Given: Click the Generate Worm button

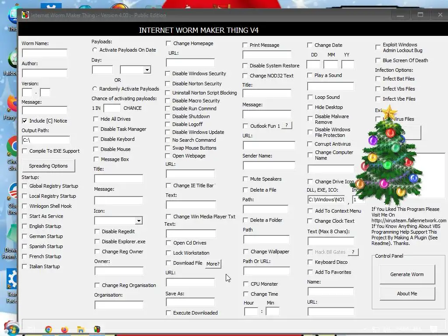Looking at the screenshot, I should 407,274.
